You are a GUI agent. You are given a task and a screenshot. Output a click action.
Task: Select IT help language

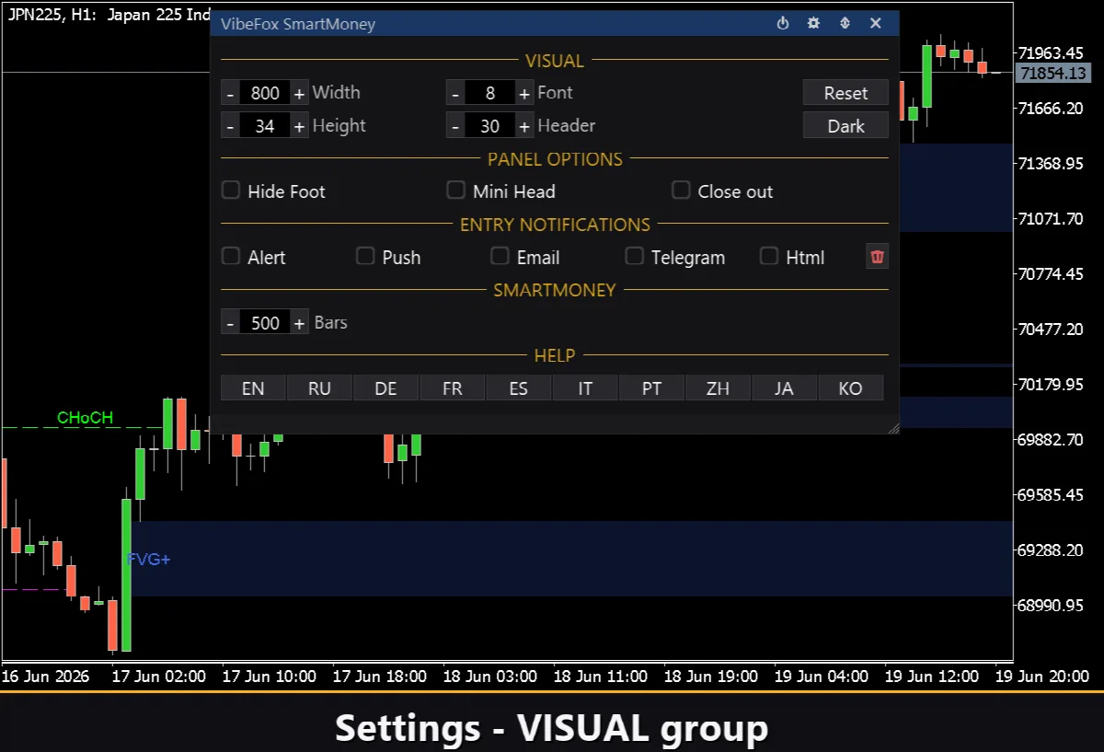pos(585,388)
